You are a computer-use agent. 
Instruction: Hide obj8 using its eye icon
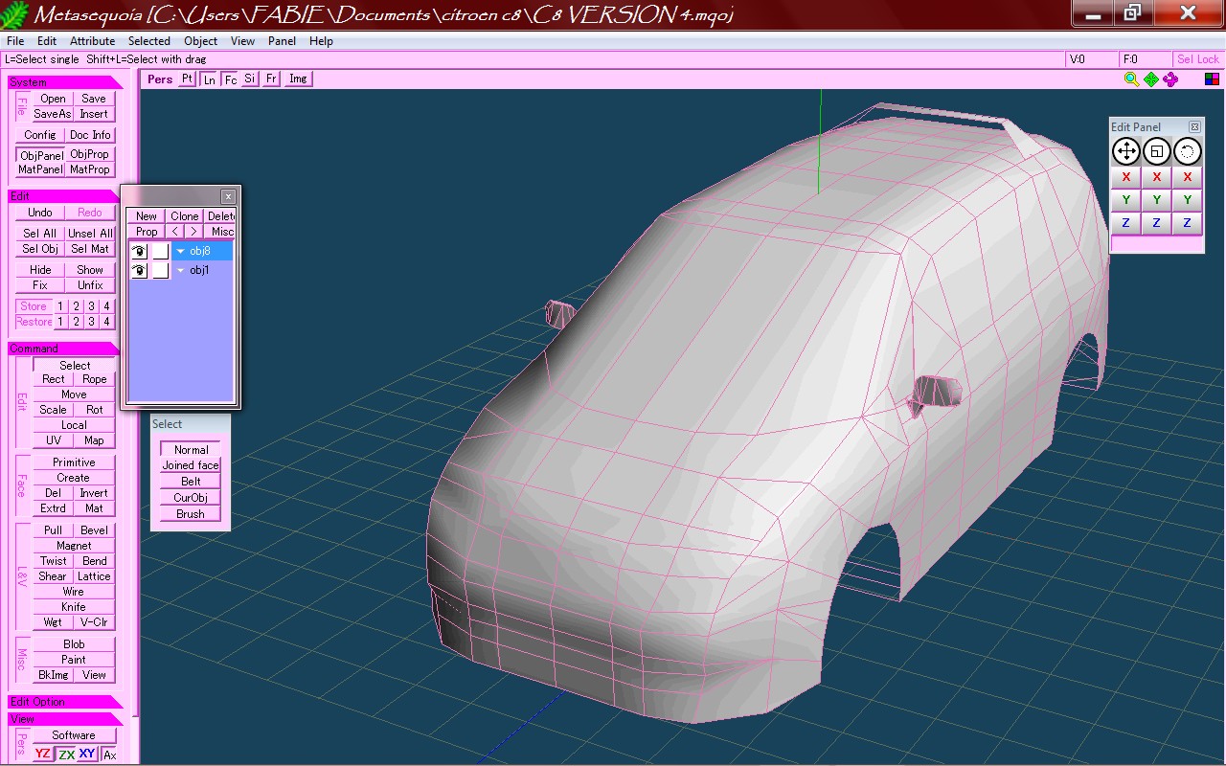(140, 251)
